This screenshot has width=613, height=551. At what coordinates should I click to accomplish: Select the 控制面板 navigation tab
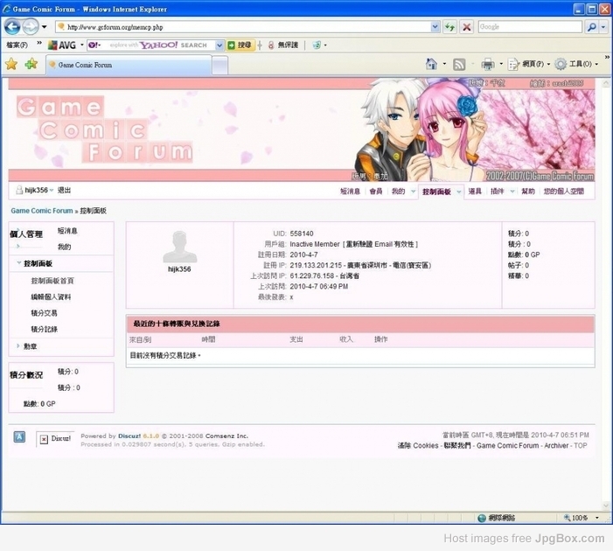click(x=436, y=192)
